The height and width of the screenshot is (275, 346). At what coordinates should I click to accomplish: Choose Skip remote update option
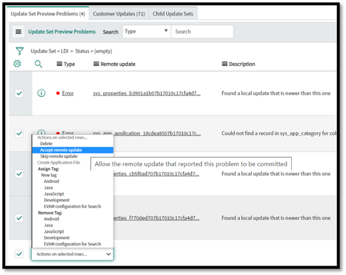59,156
